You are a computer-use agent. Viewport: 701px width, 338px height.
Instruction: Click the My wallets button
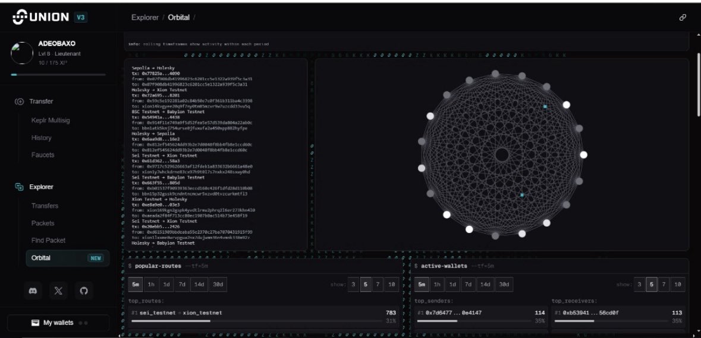click(58, 323)
